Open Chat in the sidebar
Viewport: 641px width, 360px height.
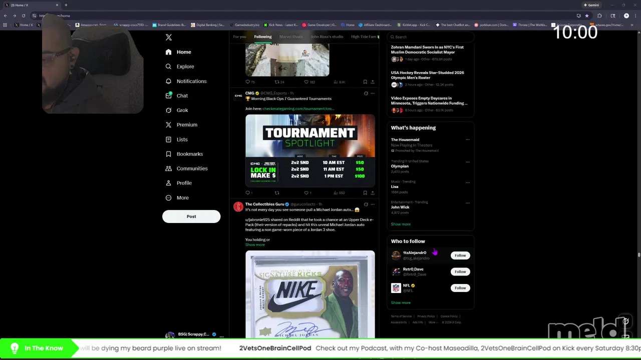(x=177, y=95)
